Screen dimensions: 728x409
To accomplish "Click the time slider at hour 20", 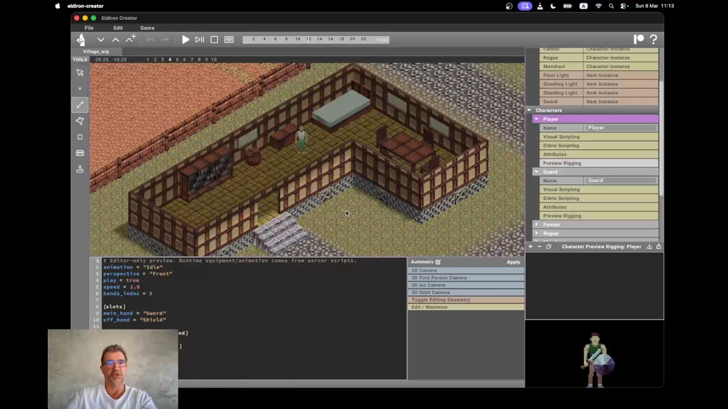I will tap(353, 39).
